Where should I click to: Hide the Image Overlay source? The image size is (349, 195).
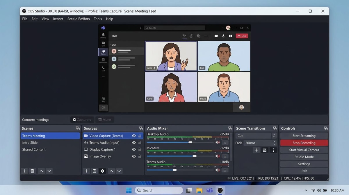(x=134, y=156)
